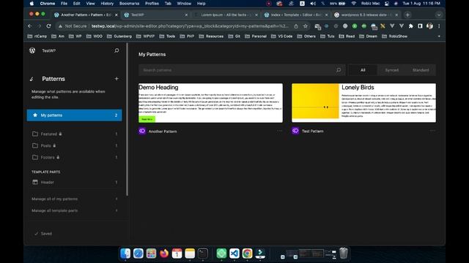Open Chrome from the Dock

pyautogui.click(x=247, y=254)
